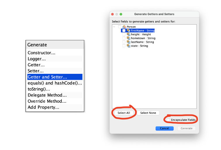Image resolution: width=221 pixels, height=150 pixels.
Task: Click the hometown field icon
Action: (128, 38)
